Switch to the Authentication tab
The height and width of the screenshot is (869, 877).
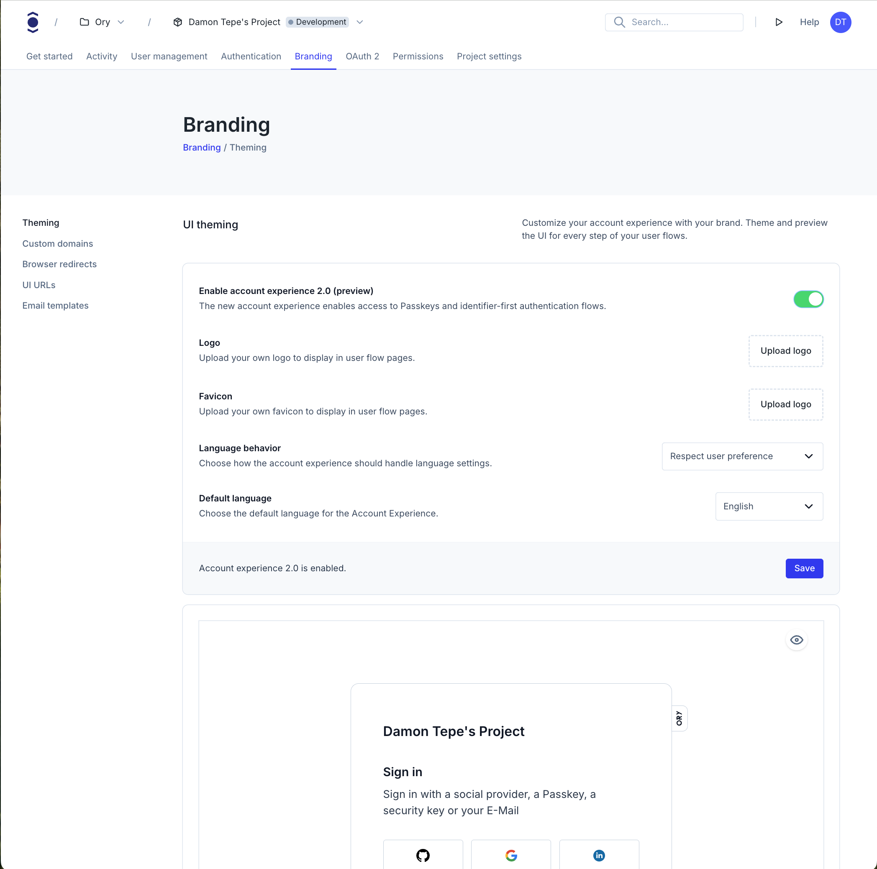coord(251,56)
